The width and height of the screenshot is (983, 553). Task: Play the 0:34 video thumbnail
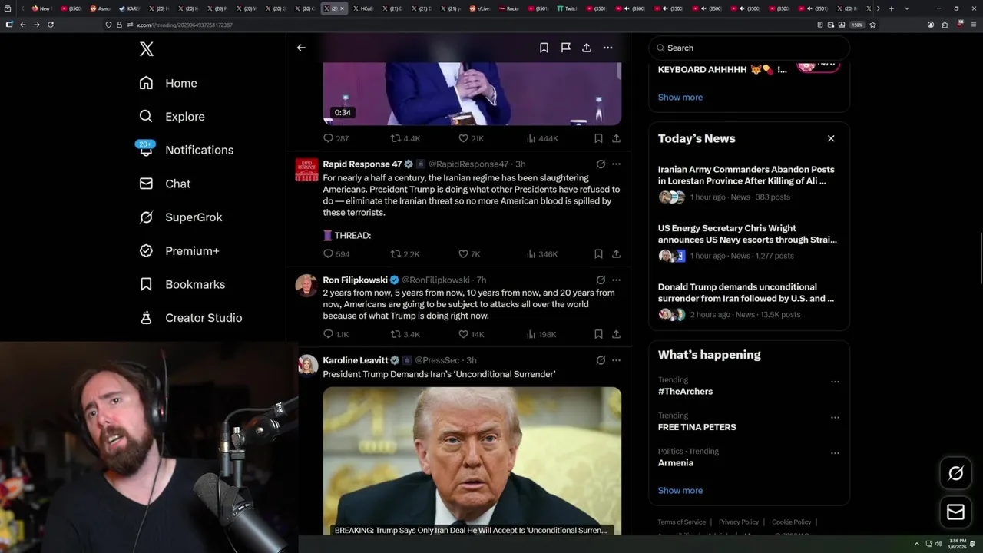(472, 94)
